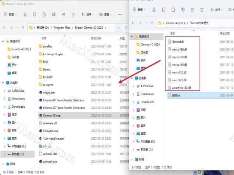Click the Rename icon in the libmmd window
The image size is (234, 175).
click(x=183, y=10)
